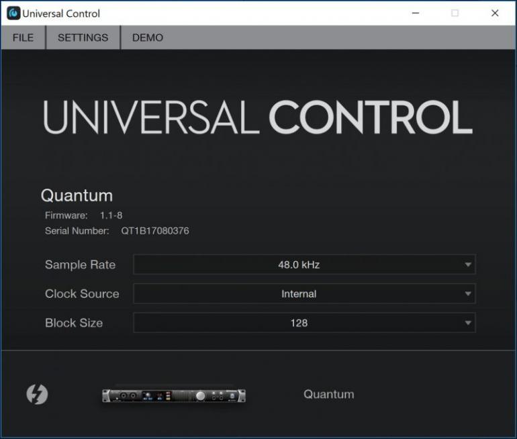Image resolution: width=517 pixels, height=439 pixels.
Task: Open the Block Size dropdown showing 128
Action: point(304,323)
